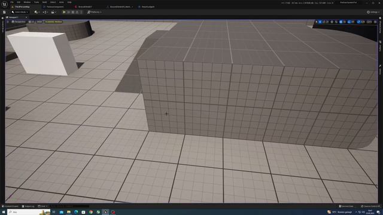The width and height of the screenshot is (383, 215).
Task: Open Task View on the taskbar
Action: 54,212
